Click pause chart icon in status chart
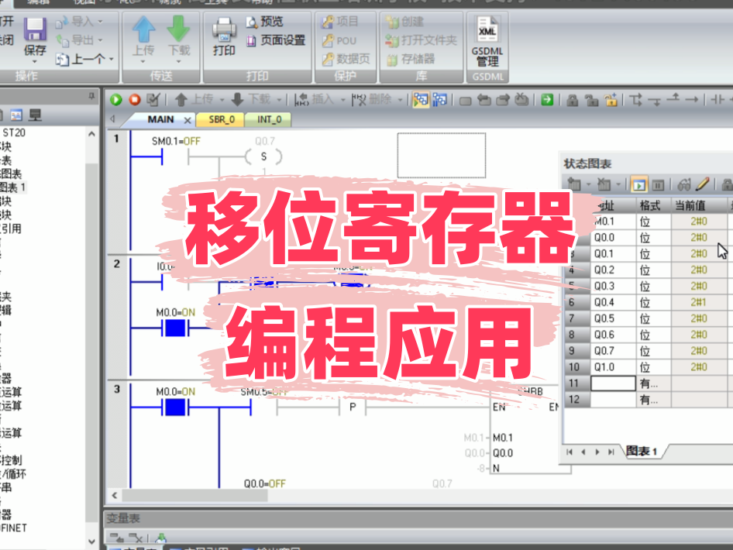 point(658,185)
